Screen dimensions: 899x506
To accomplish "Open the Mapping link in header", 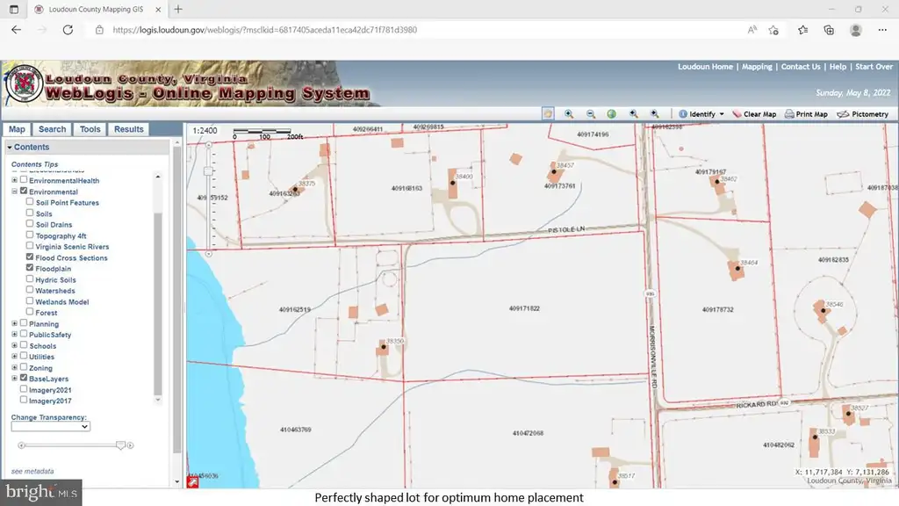I will pyautogui.click(x=757, y=67).
